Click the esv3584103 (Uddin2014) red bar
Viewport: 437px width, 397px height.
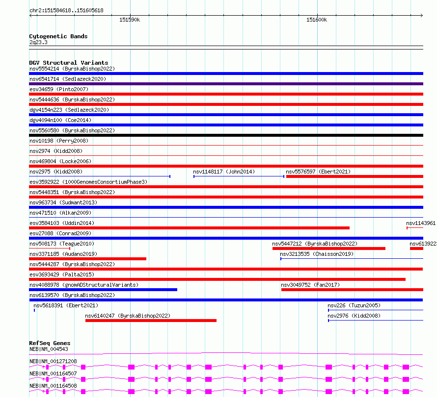189,228
